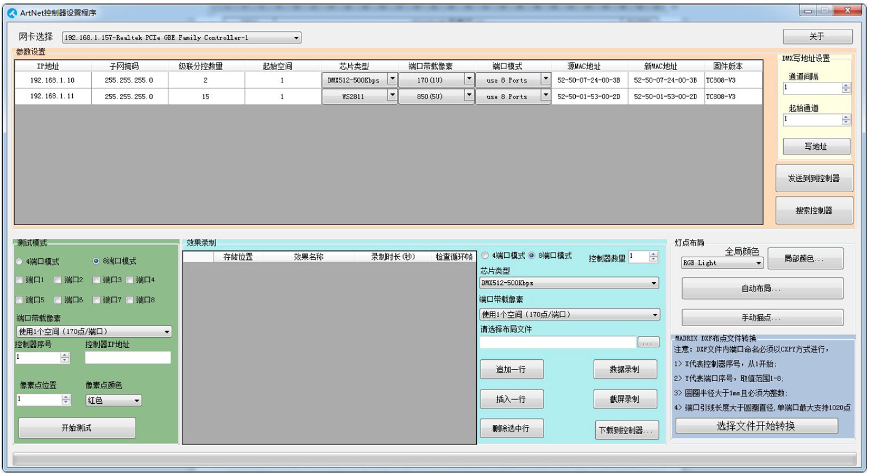
Task: Click the 关于 button
Action: [x=817, y=36]
